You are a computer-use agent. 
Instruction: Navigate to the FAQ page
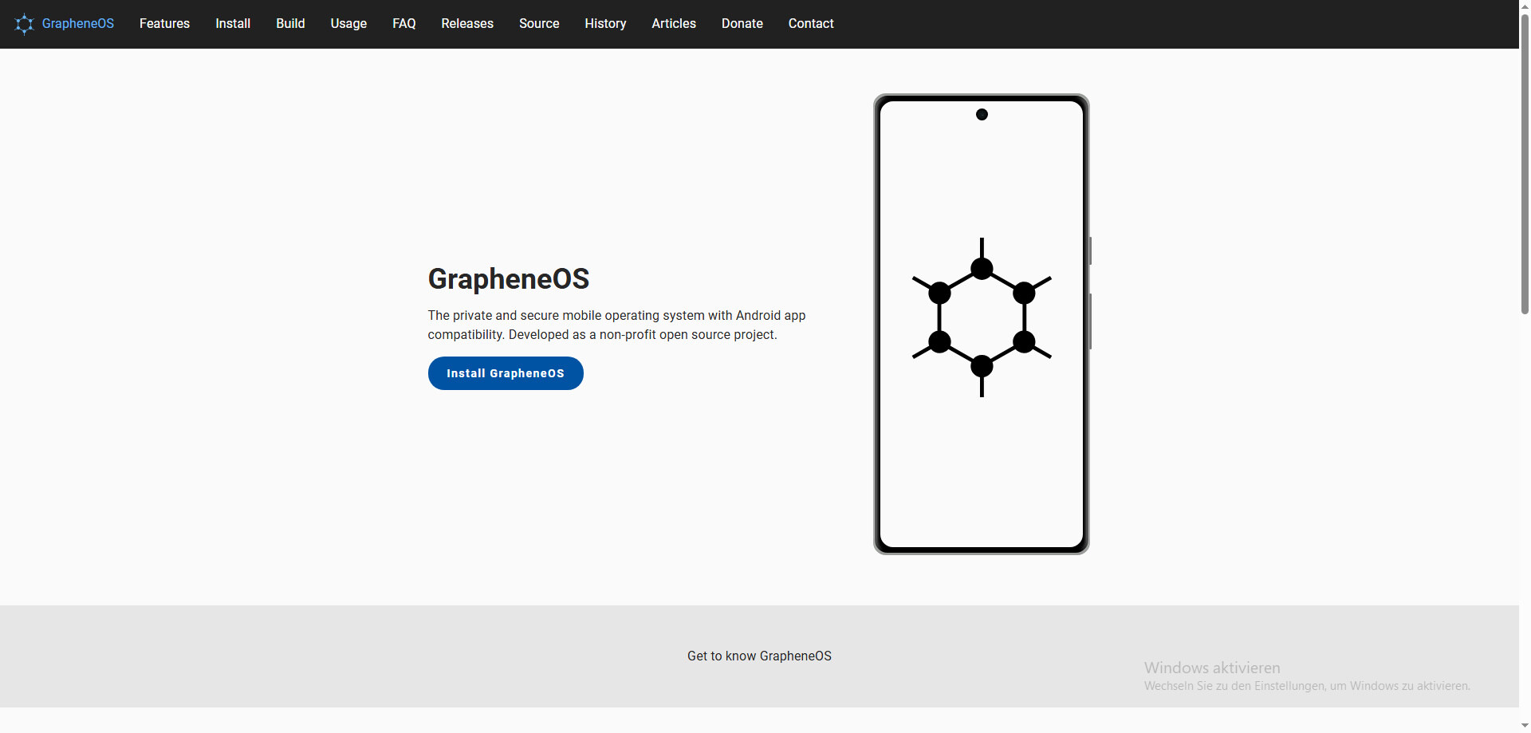(x=404, y=24)
